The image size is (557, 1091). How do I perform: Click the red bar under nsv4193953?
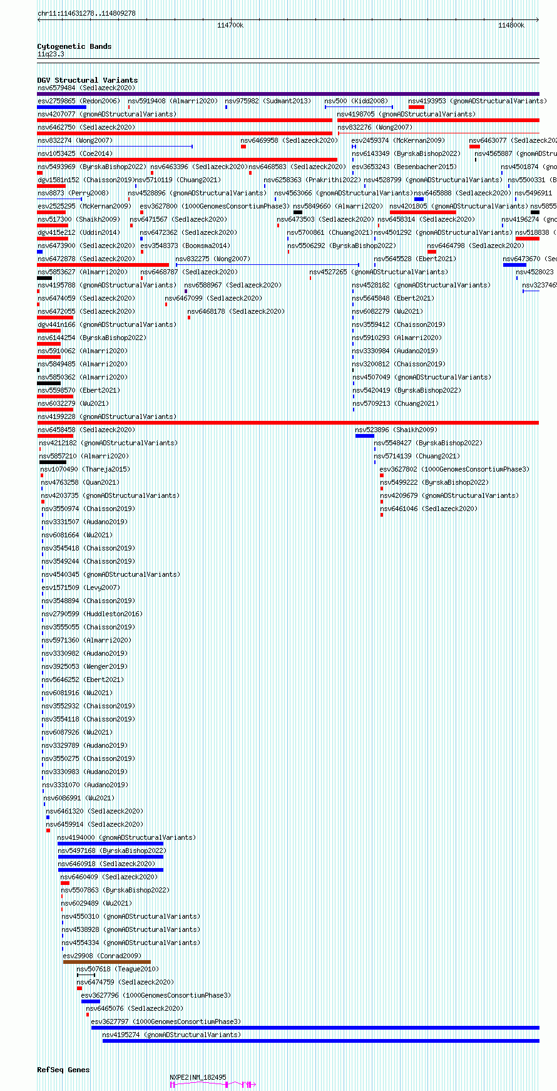coord(416,107)
